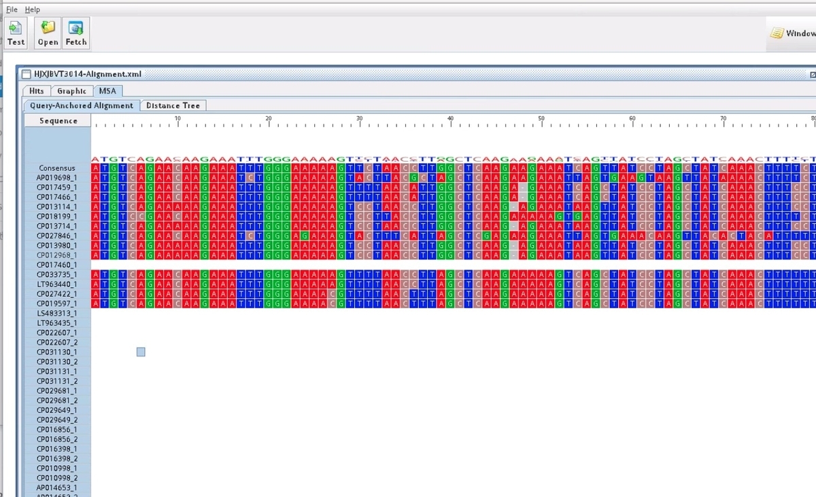
Task: Select sequence LS483313_1
Action: [57, 313]
